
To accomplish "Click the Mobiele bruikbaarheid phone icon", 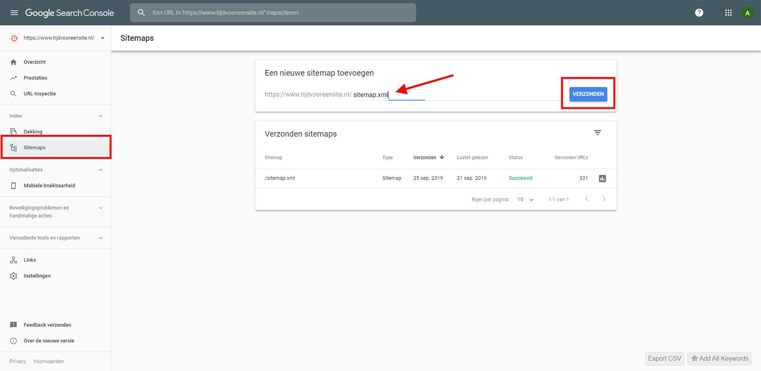I will click(x=13, y=186).
